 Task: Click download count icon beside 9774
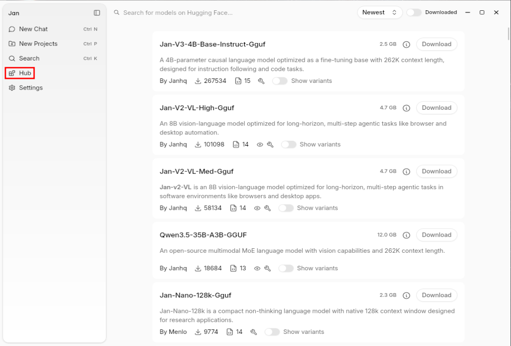pos(198,332)
